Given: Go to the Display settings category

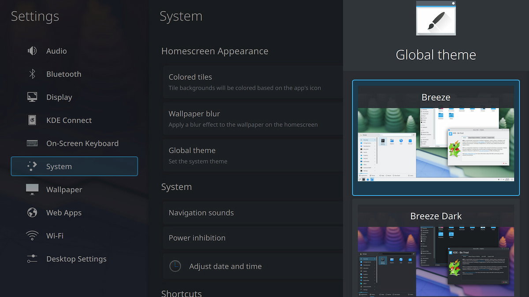Looking at the screenshot, I should [x=74, y=97].
